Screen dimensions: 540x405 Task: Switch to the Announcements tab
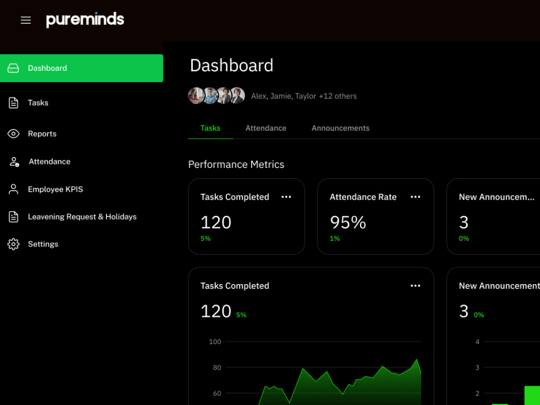(341, 128)
